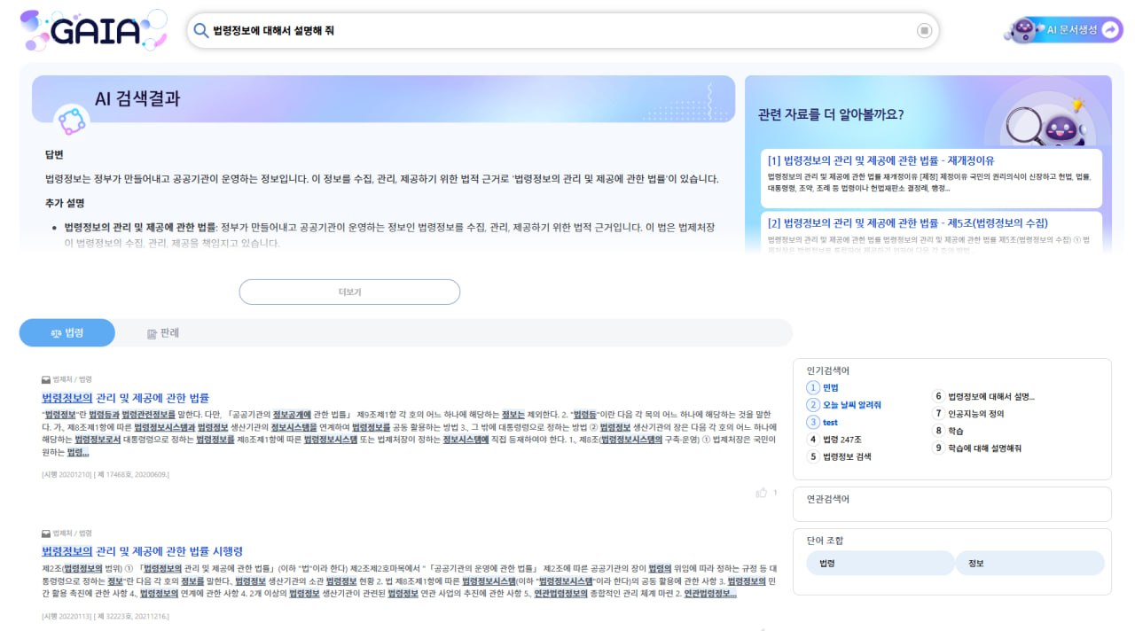Like the first result with thumbs-up icon
1135x631 pixels.
point(761,493)
